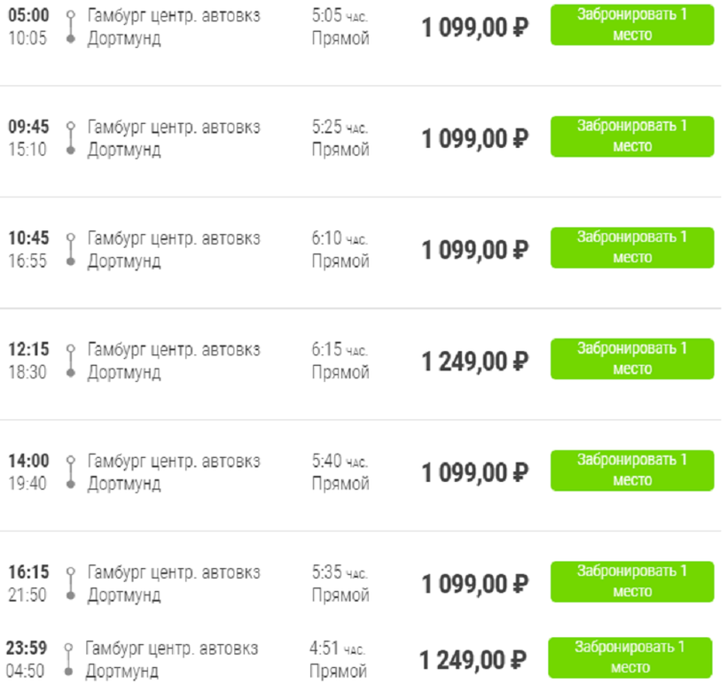Screen dimensions: 727x692
Task: Book one seat on the 05:00 departure
Action: tap(631, 25)
